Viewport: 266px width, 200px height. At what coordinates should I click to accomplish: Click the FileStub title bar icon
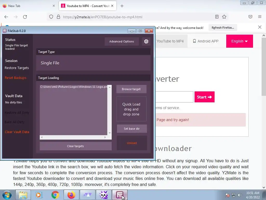[x=5, y=31]
